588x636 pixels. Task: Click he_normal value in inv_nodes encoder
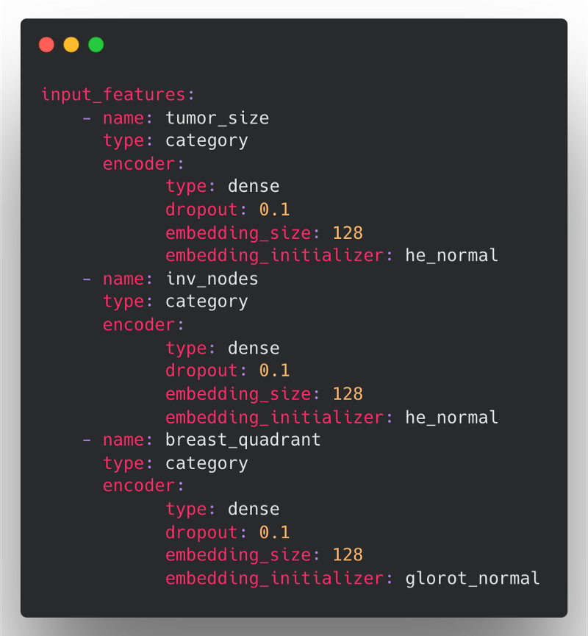tap(452, 418)
